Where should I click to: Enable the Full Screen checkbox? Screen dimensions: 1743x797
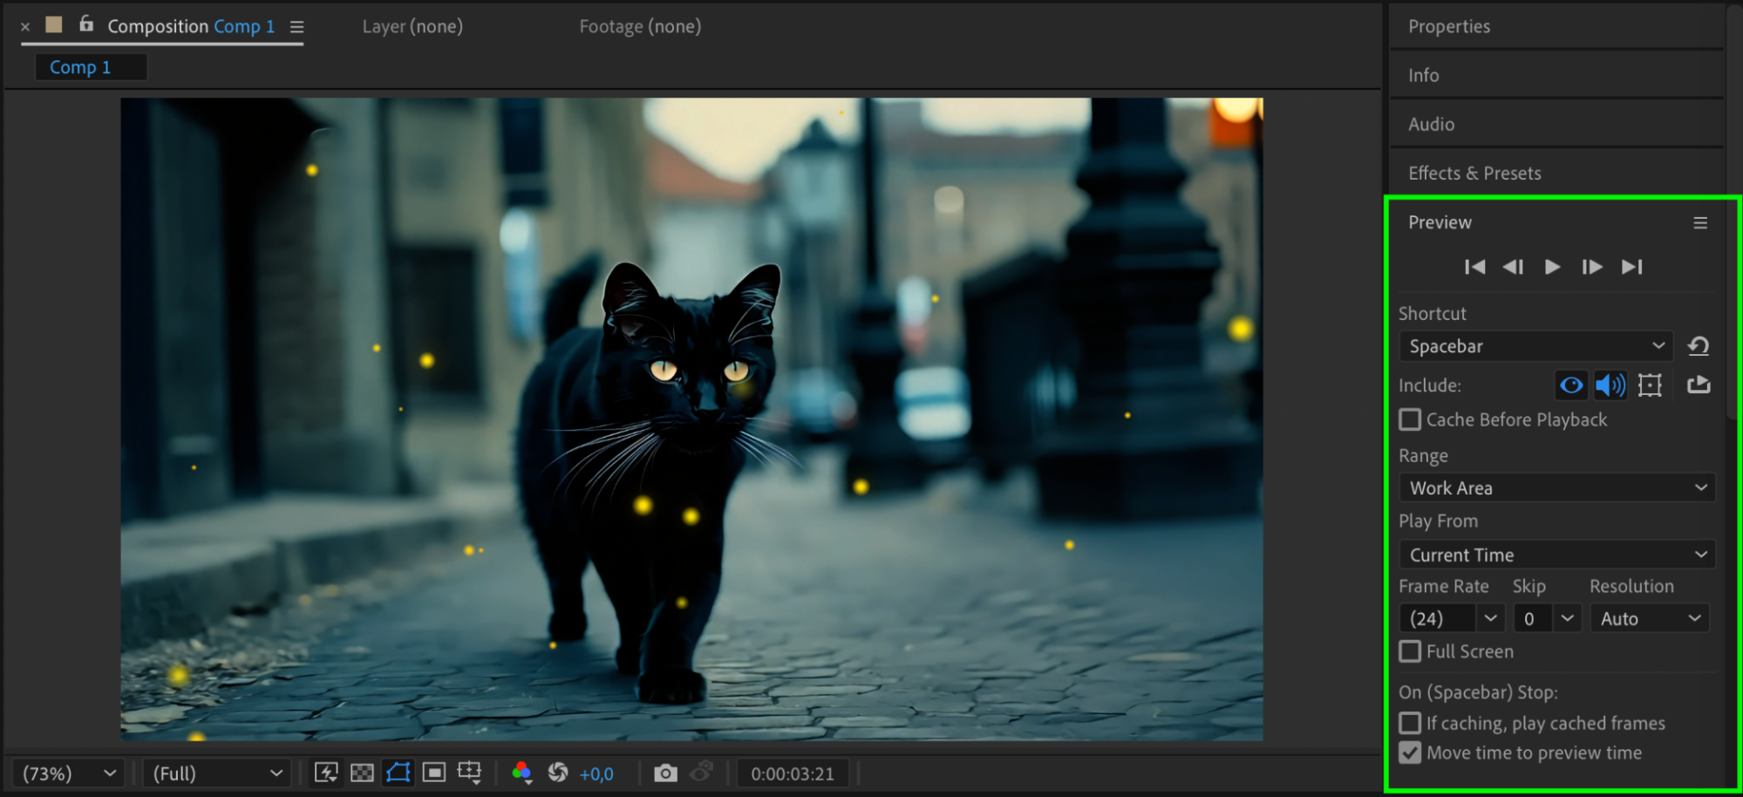(1410, 651)
